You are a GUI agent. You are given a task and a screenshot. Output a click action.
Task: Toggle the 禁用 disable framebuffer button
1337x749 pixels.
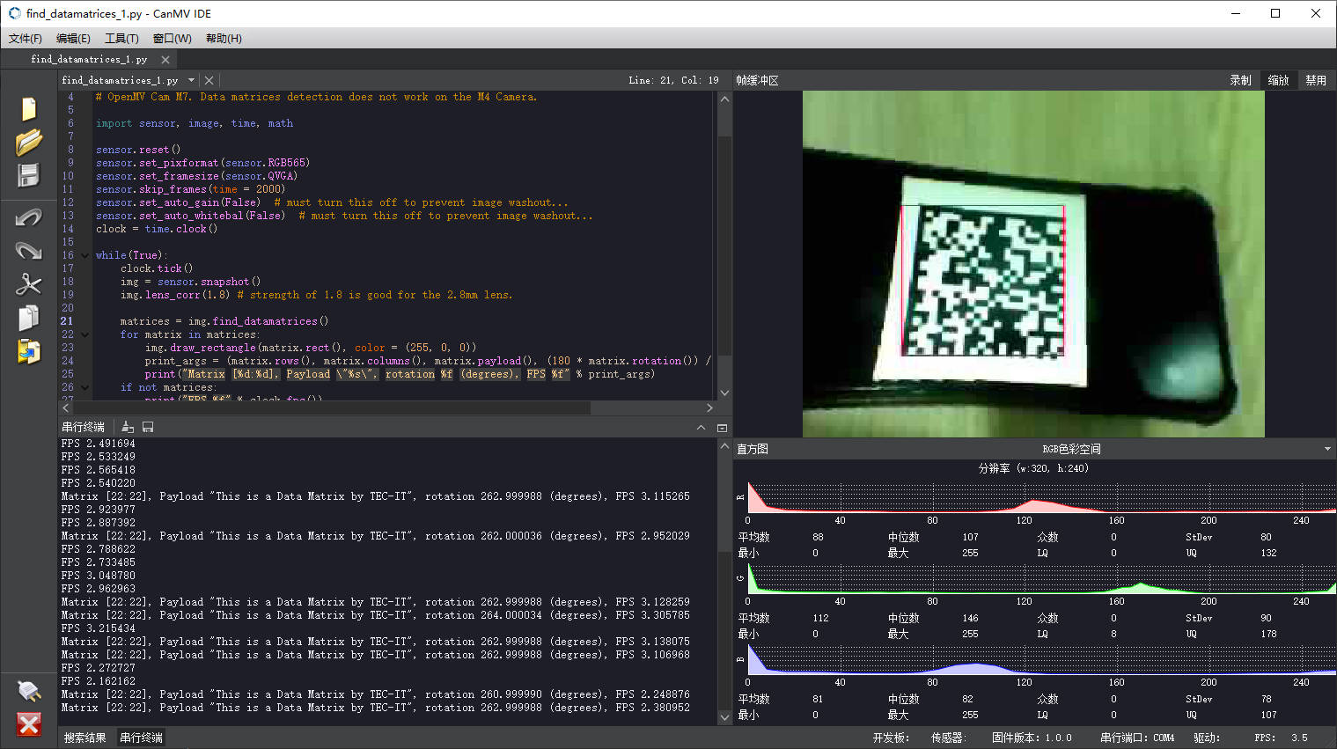pyautogui.click(x=1316, y=80)
